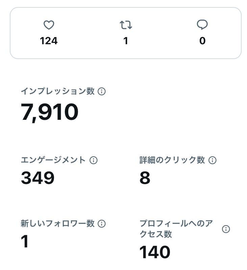
Task: Select the 124 likes count
Action: (x=49, y=41)
